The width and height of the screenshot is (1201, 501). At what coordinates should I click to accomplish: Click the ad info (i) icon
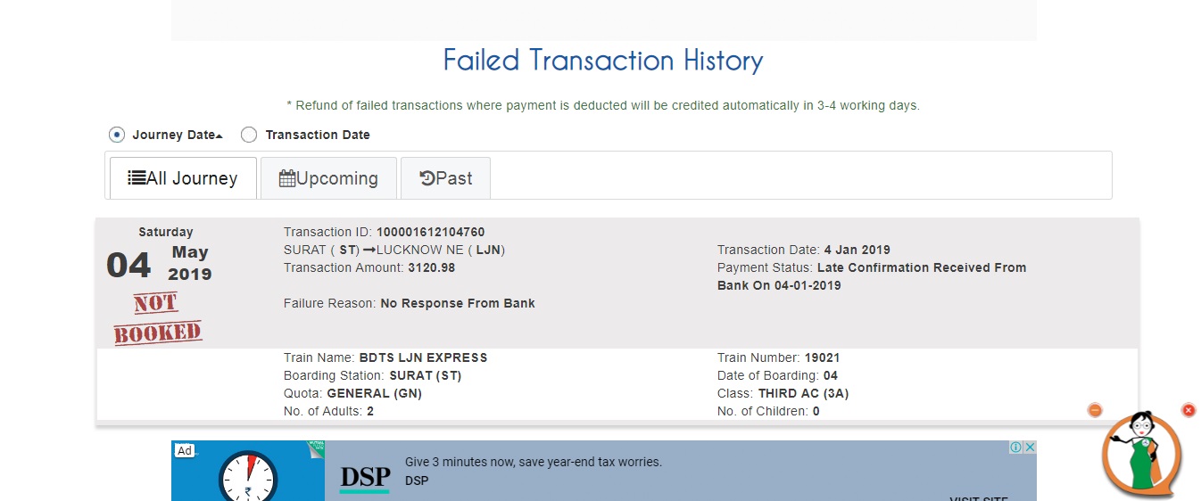click(1015, 448)
